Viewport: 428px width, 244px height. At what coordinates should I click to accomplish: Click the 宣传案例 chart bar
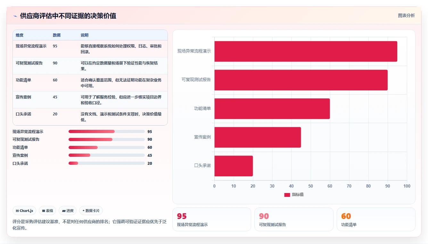(258, 137)
